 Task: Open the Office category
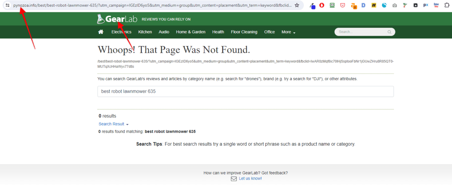click(x=269, y=32)
